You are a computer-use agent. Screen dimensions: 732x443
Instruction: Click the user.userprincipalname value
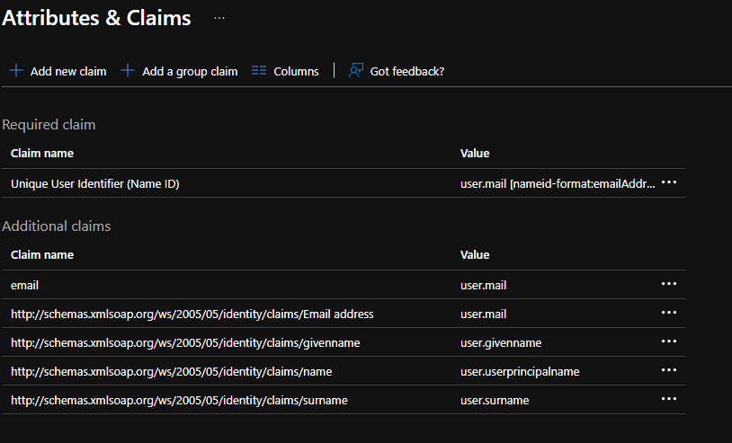(520, 372)
